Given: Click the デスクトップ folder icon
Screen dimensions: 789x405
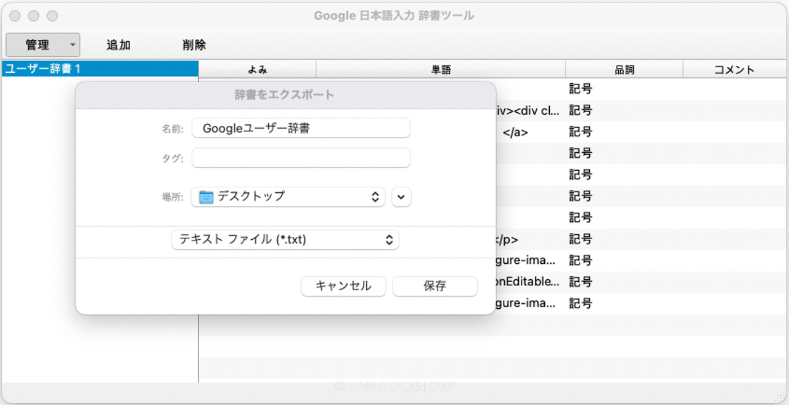Looking at the screenshot, I should 206,197.
